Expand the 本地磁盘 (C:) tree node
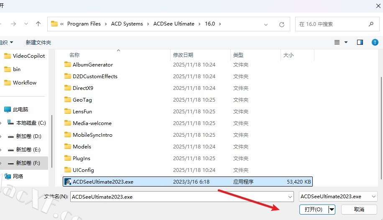Image resolution: width=383 pixels, height=220 pixels. (x=1, y=123)
